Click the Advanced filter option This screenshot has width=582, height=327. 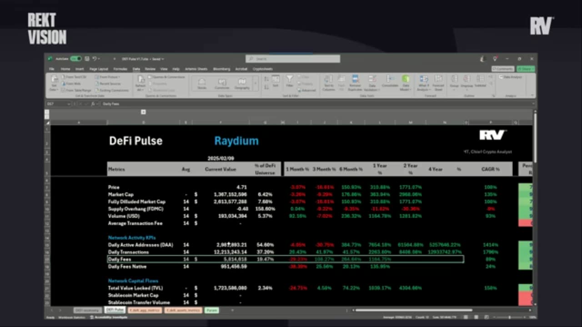(306, 90)
